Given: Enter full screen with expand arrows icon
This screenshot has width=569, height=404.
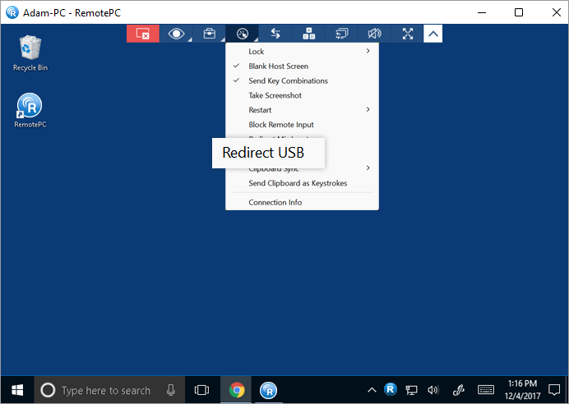Looking at the screenshot, I should [408, 34].
